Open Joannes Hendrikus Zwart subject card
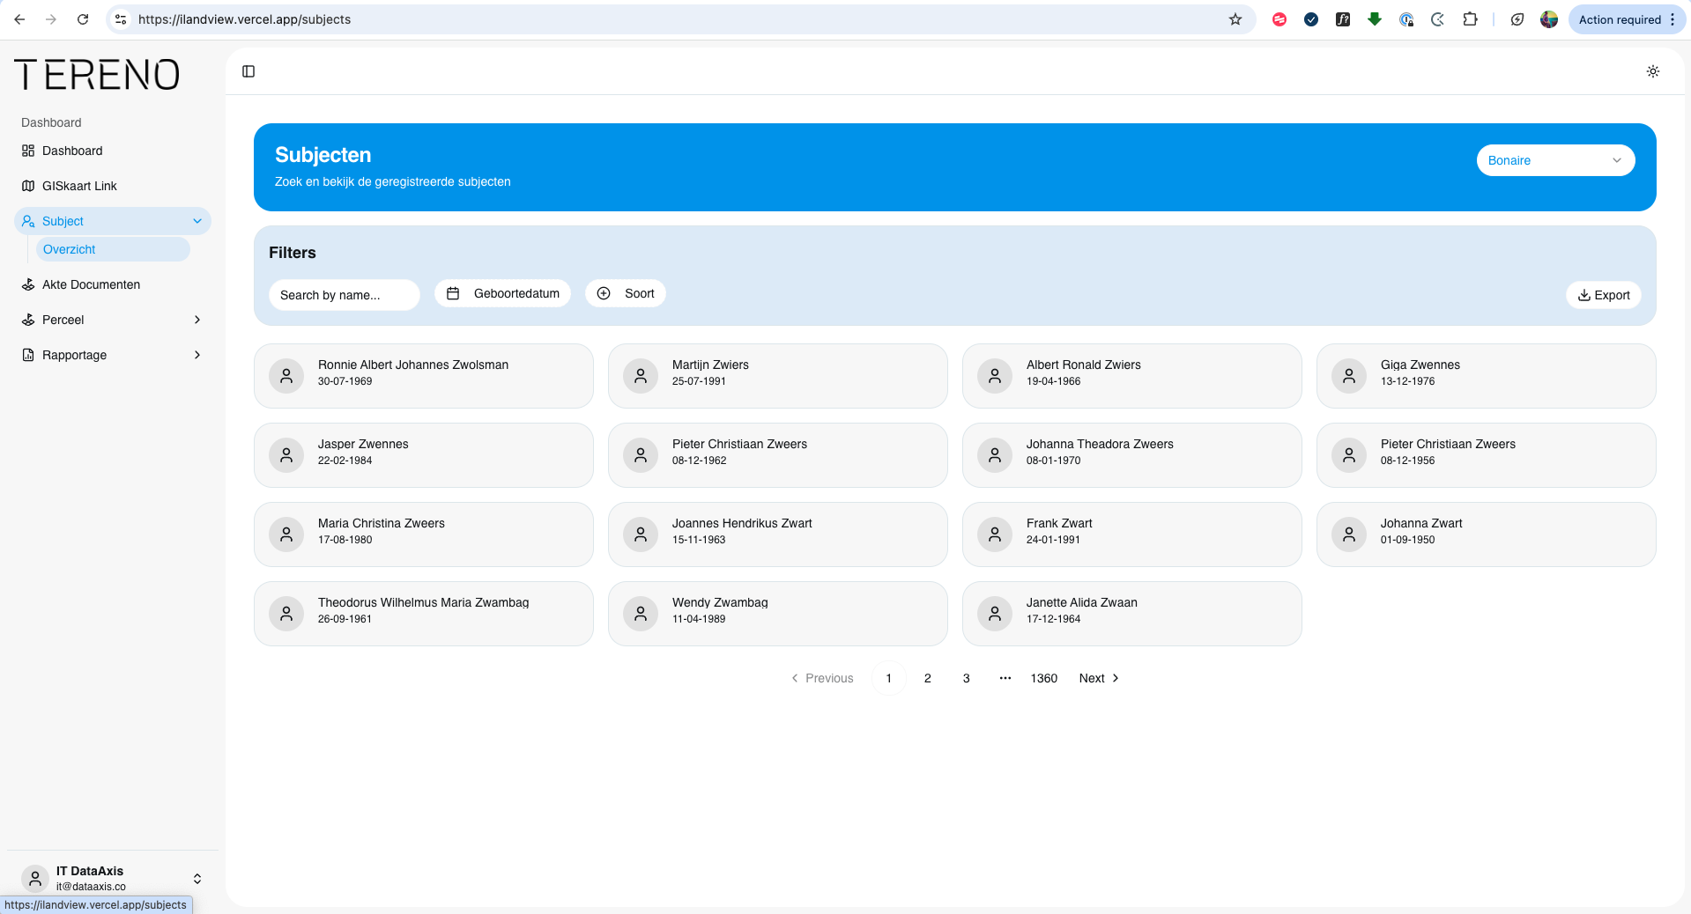 [x=778, y=534]
